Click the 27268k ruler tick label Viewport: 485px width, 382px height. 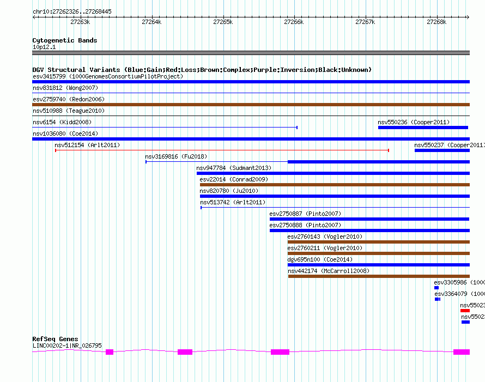point(436,22)
